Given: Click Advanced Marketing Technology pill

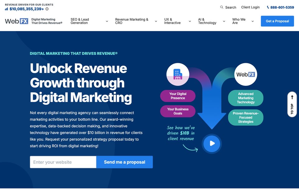Looking at the screenshot, I should click(x=246, y=98).
